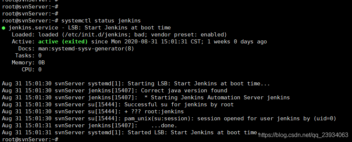Click log line 'Starting LSB: Start Jenkins at boot time...'
The height and width of the screenshot is (142, 352).
click(136, 84)
